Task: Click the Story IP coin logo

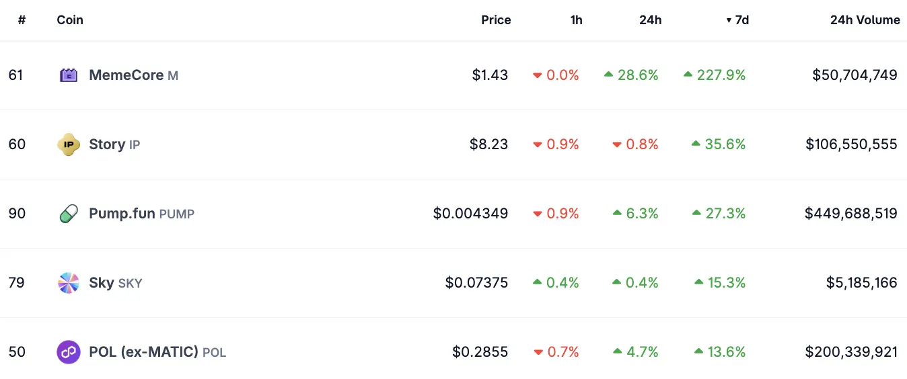Action: click(x=69, y=144)
